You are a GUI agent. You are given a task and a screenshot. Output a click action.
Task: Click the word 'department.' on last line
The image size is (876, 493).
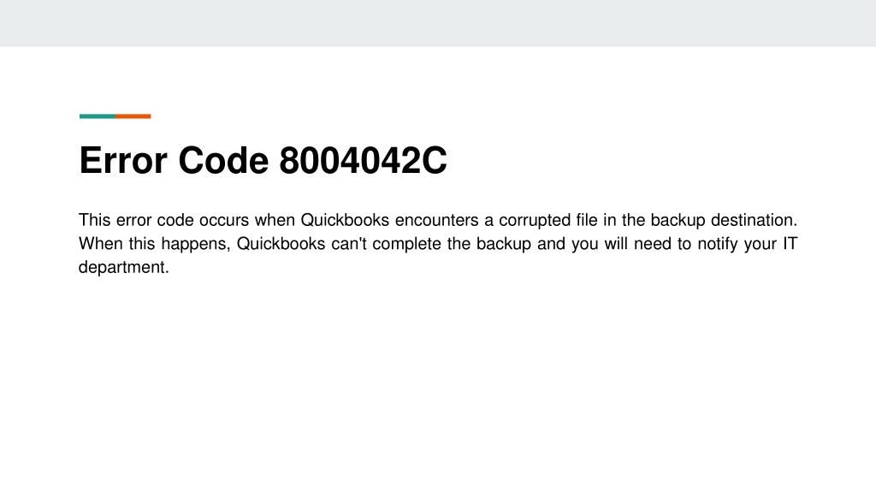tap(123, 268)
